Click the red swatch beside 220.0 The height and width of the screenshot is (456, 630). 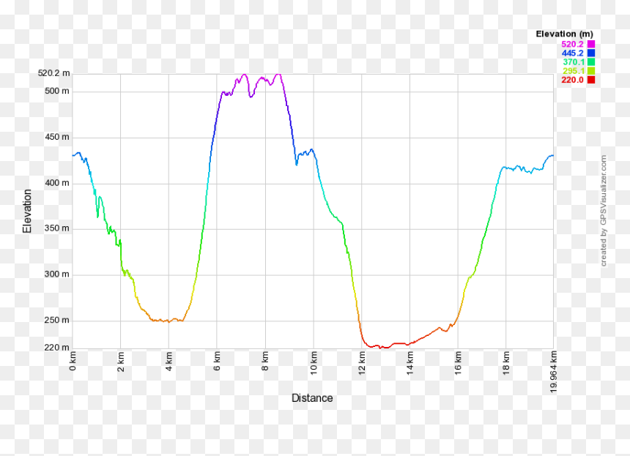pos(591,80)
